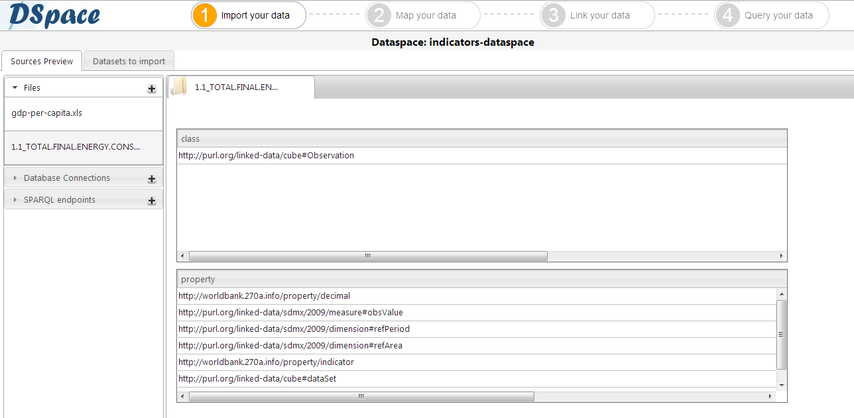Viewport: 854px width, 418px height.
Task: Click the property column header
Action: [x=482, y=279]
